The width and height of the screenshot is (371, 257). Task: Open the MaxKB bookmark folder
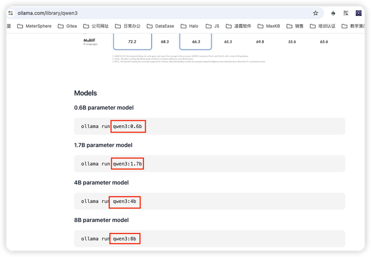pyautogui.click(x=268, y=26)
